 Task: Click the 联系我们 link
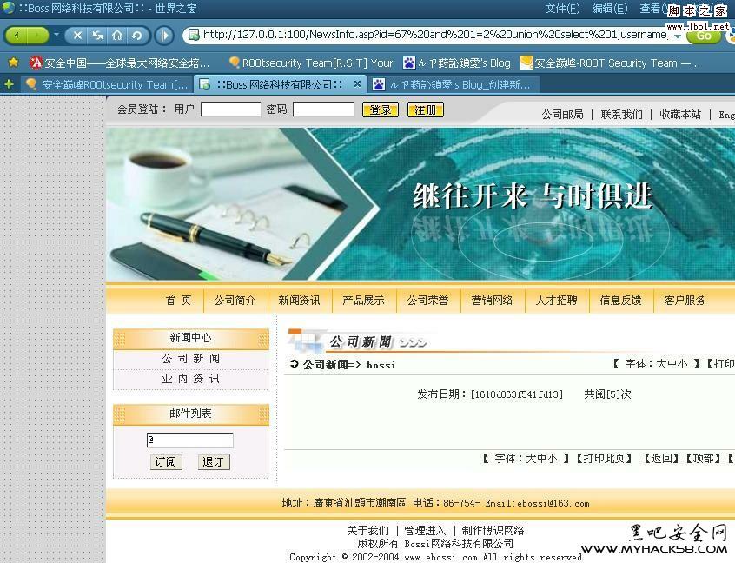(622, 114)
